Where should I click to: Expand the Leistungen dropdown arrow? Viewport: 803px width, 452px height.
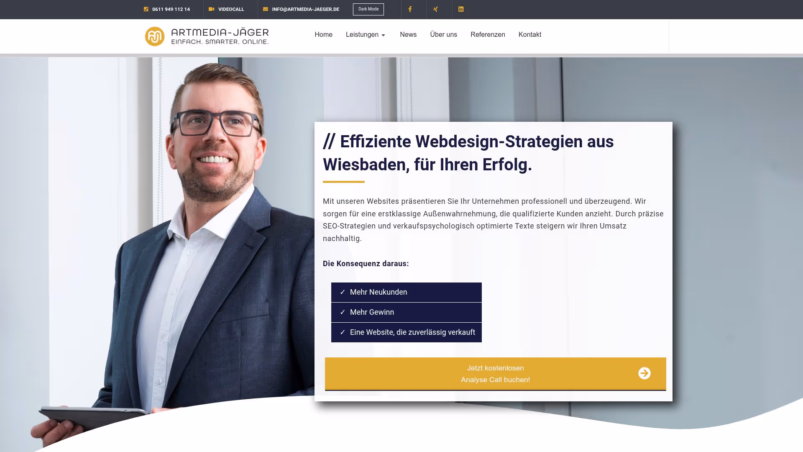coord(383,35)
